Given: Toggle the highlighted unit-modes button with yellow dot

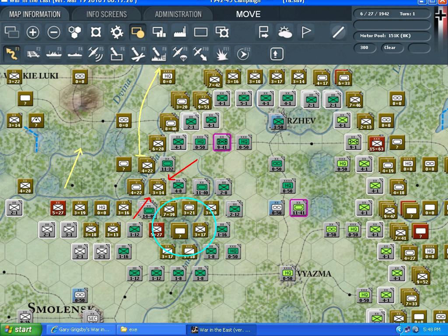Looking at the screenshot, I should coord(138,32).
